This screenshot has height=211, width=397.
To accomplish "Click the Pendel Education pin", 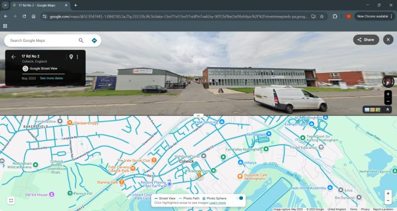I will click(x=321, y=147).
